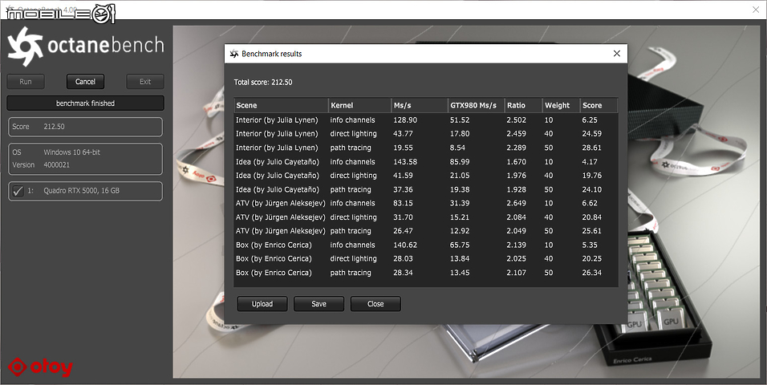
Task: Close the results dialog via Close button
Action: (375, 304)
